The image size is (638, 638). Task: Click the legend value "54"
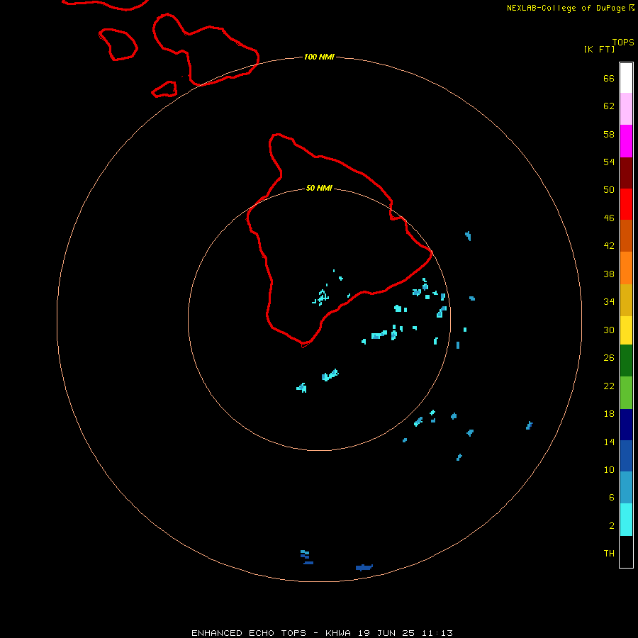point(609,162)
